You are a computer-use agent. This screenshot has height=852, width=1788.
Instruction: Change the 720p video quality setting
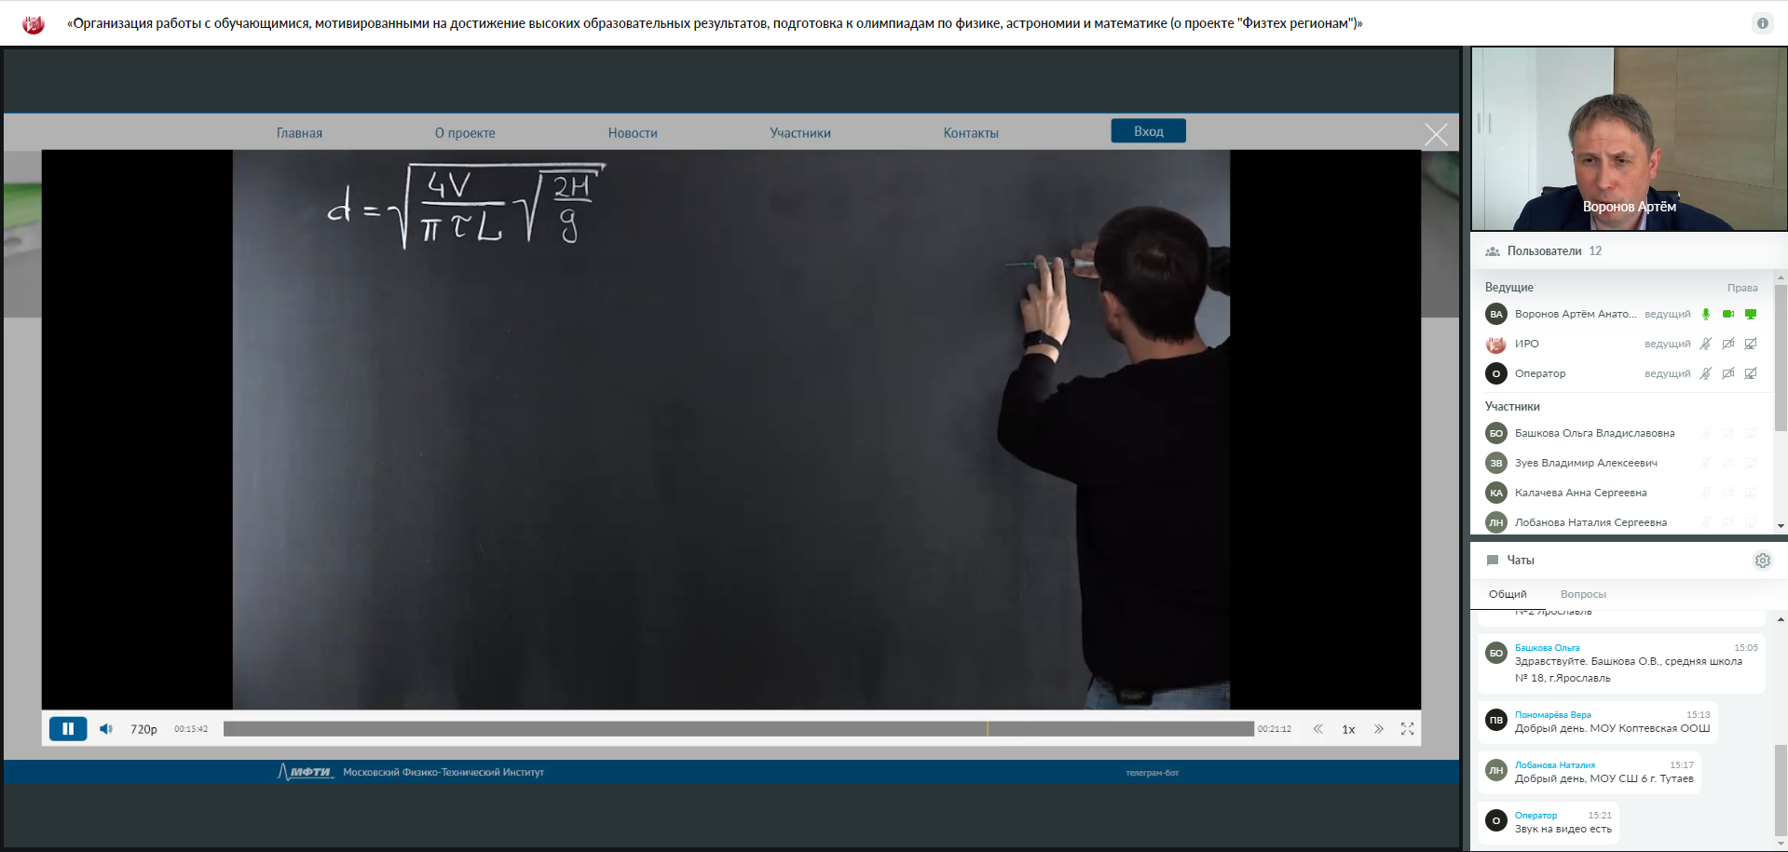pyautogui.click(x=143, y=729)
